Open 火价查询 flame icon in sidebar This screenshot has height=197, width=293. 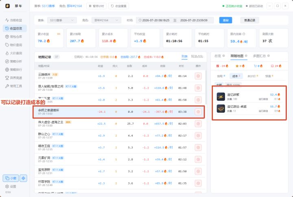[7, 53]
